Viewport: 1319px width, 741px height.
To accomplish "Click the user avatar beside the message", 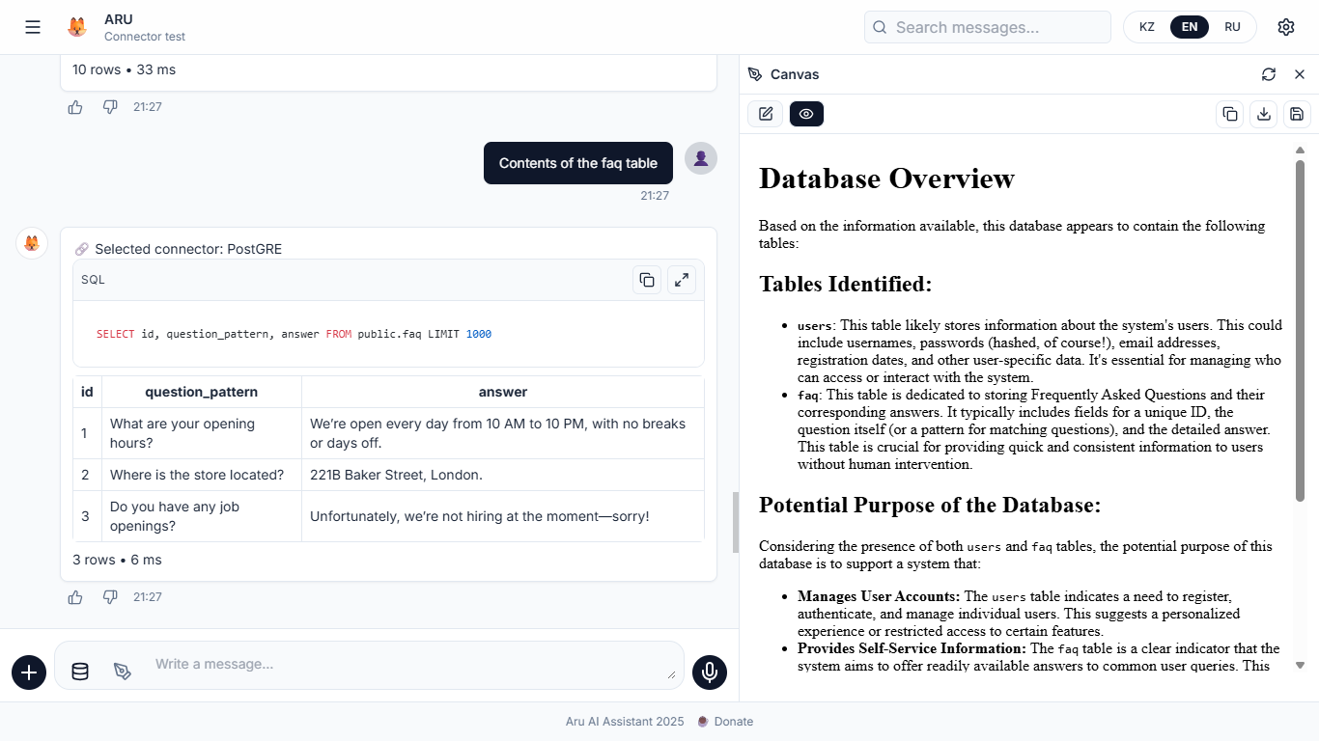I will [701, 158].
